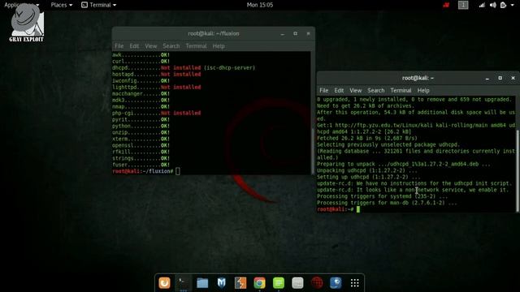The width and height of the screenshot is (520, 292).
Task: Open View menu in root@kali: ~ window
Action: coord(356,90)
